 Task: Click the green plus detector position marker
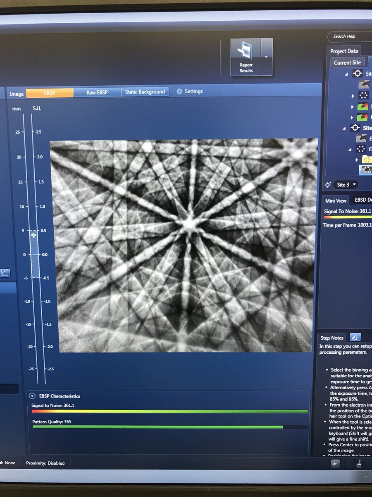[x=34, y=235]
